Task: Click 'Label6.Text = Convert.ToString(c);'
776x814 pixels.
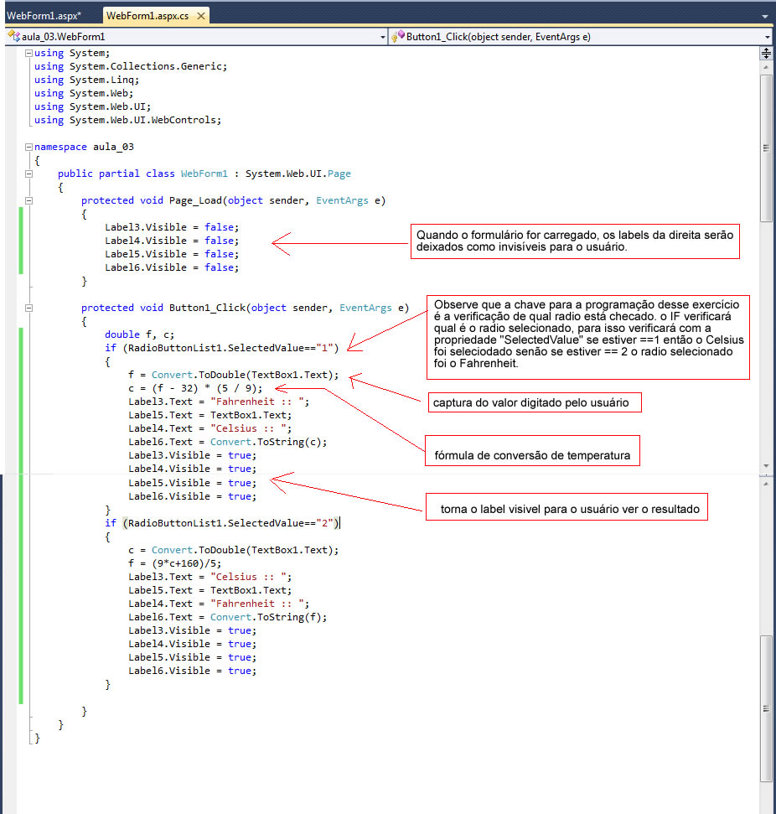Action: (x=227, y=442)
